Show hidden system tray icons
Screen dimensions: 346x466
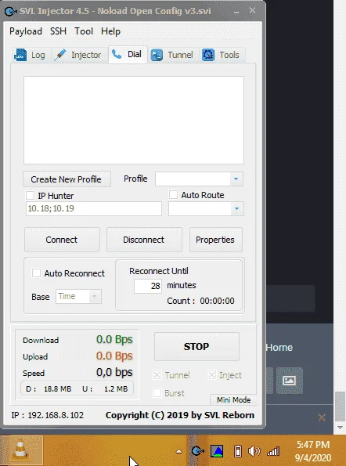pos(178,451)
